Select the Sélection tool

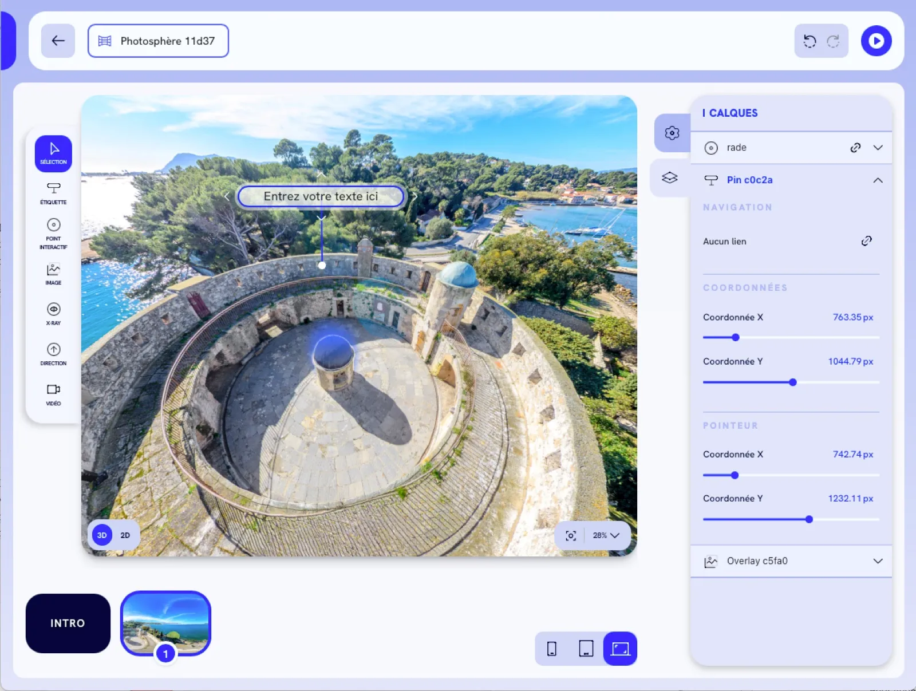[x=53, y=153]
